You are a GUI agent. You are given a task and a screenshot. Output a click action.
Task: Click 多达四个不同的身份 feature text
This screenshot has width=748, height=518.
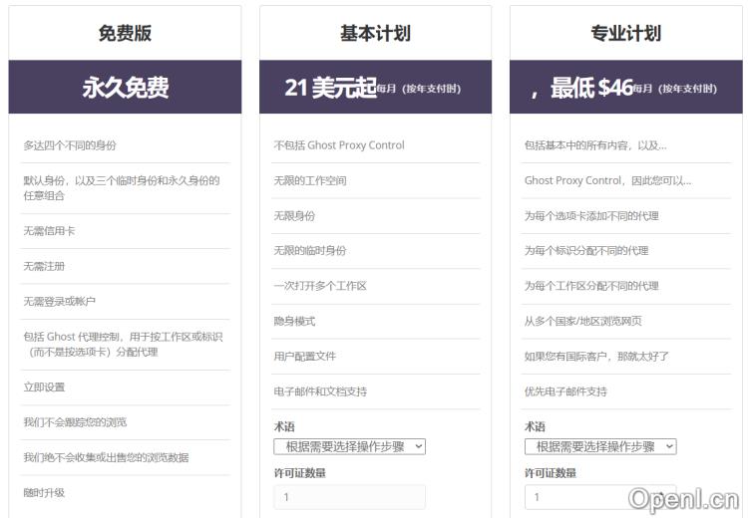pyautogui.click(x=70, y=145)
